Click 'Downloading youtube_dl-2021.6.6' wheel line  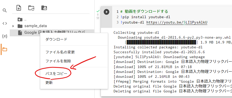(174, 38)
